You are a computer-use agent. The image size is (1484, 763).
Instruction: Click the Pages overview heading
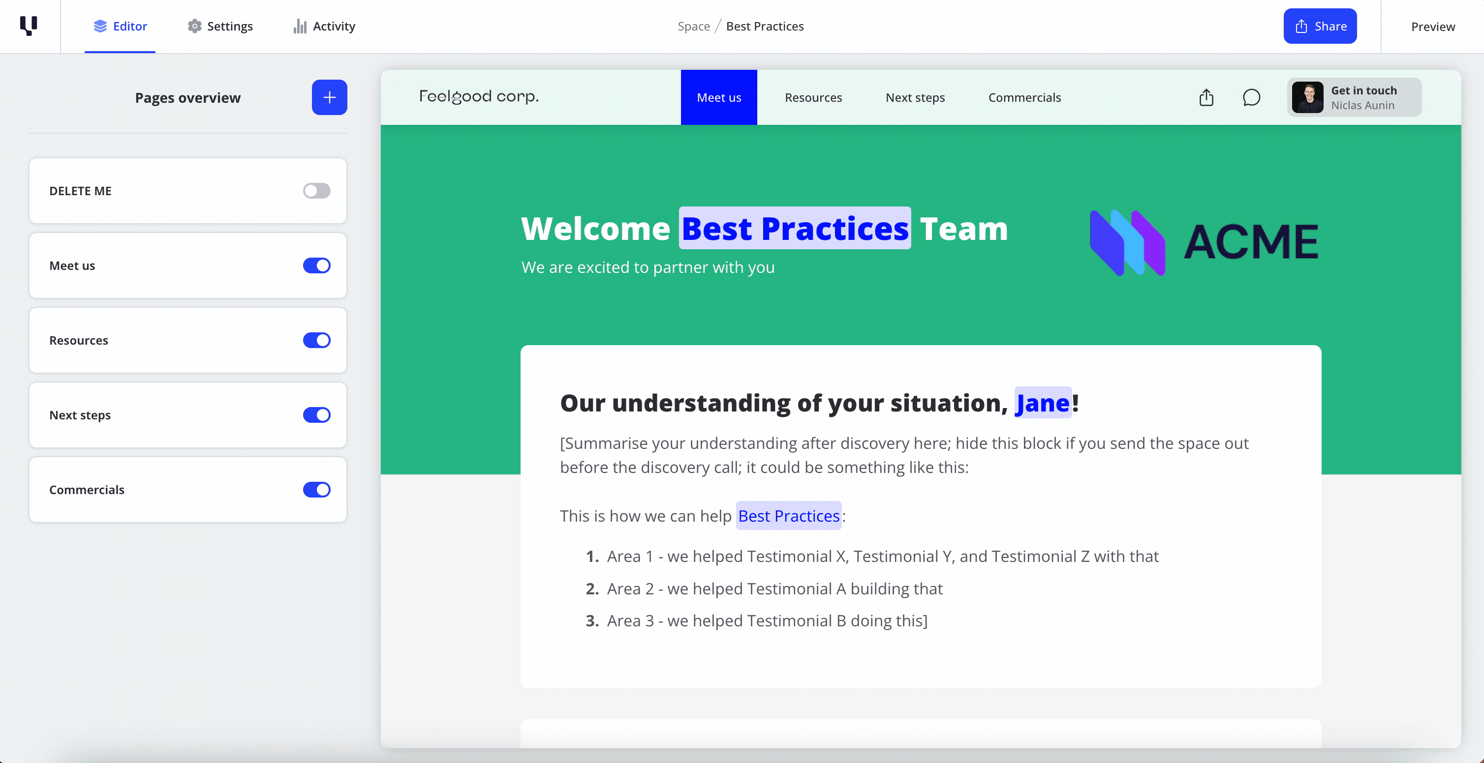(188, 98)
